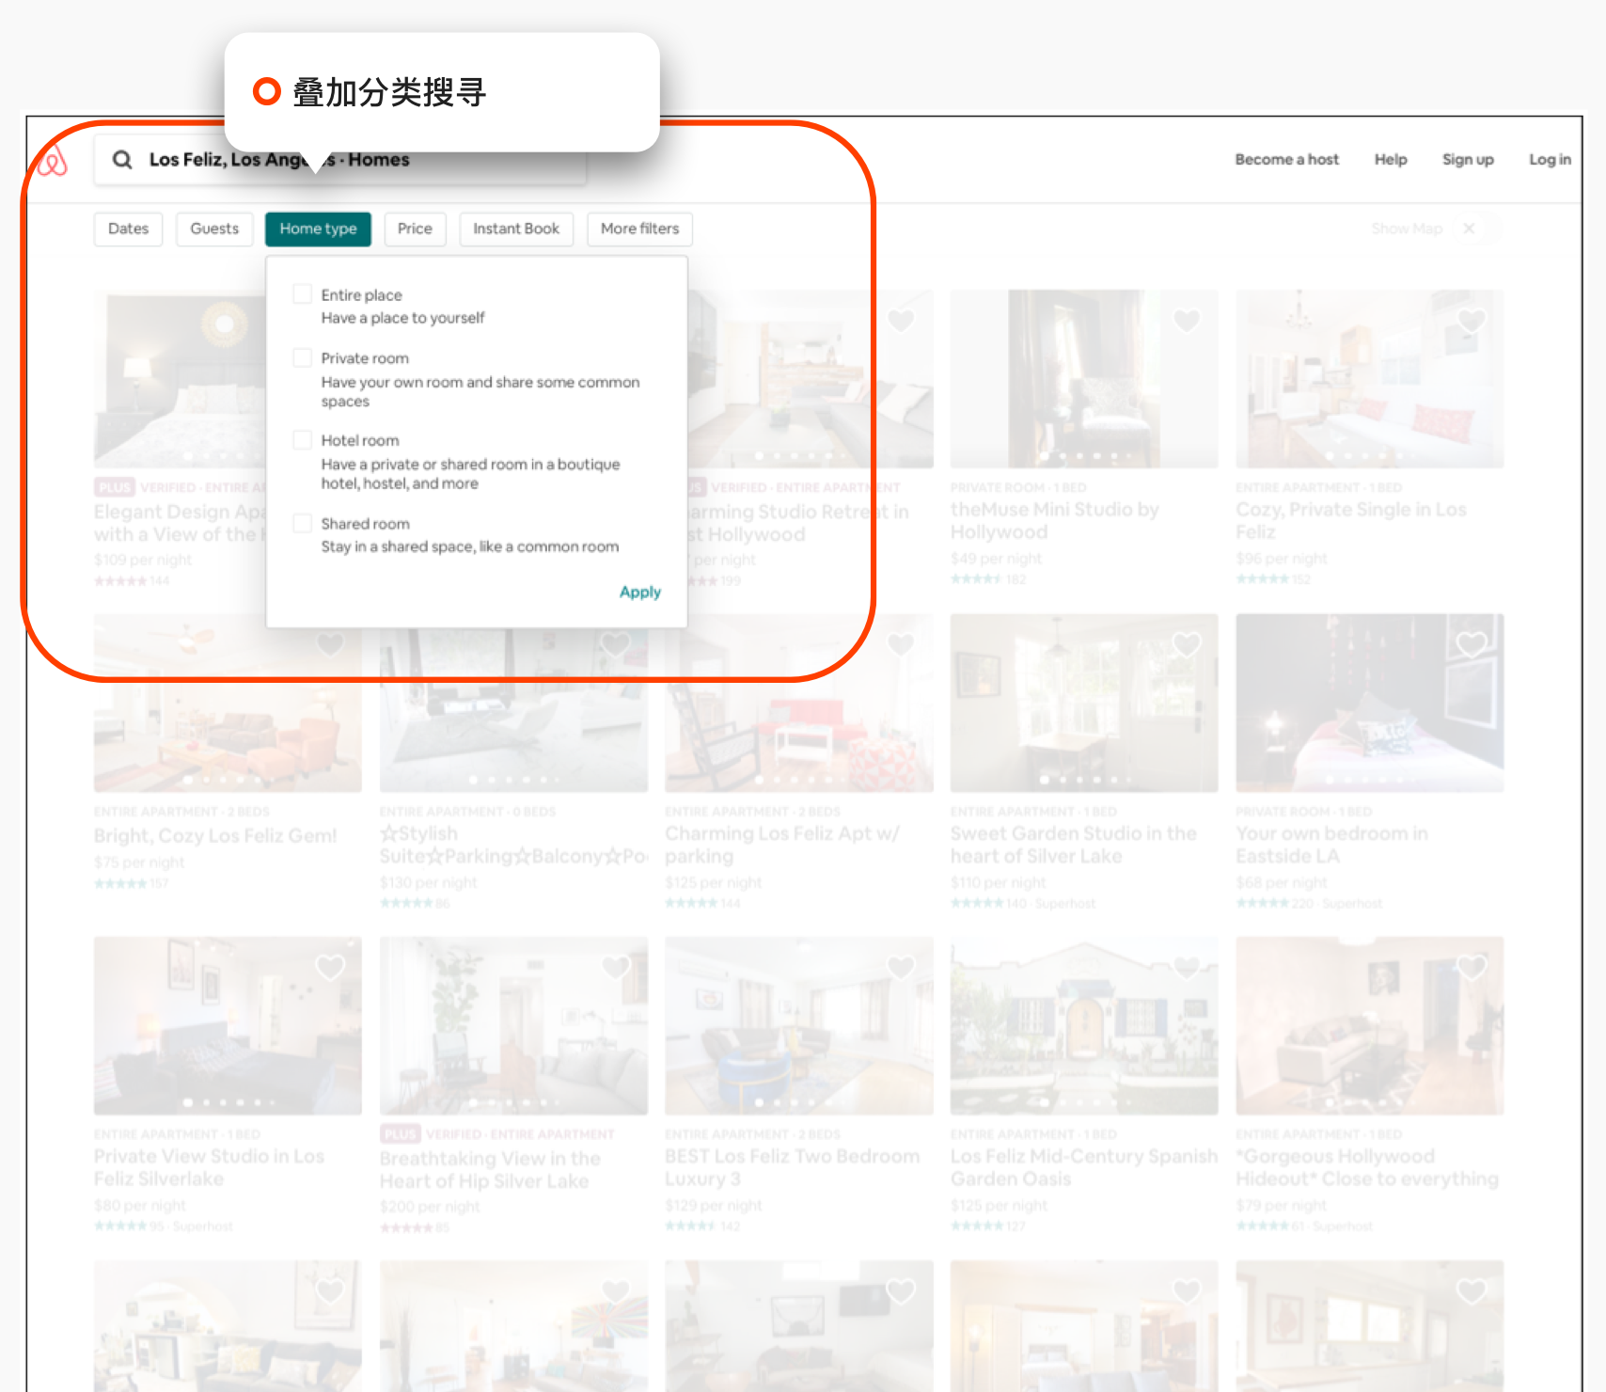
Task: Favorite Cozy Private Single heart
Action: click(1472, 321)
